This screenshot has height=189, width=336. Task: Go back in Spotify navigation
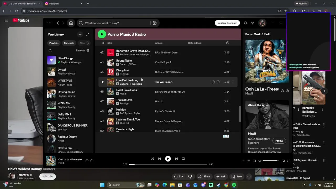pos(58,23)
